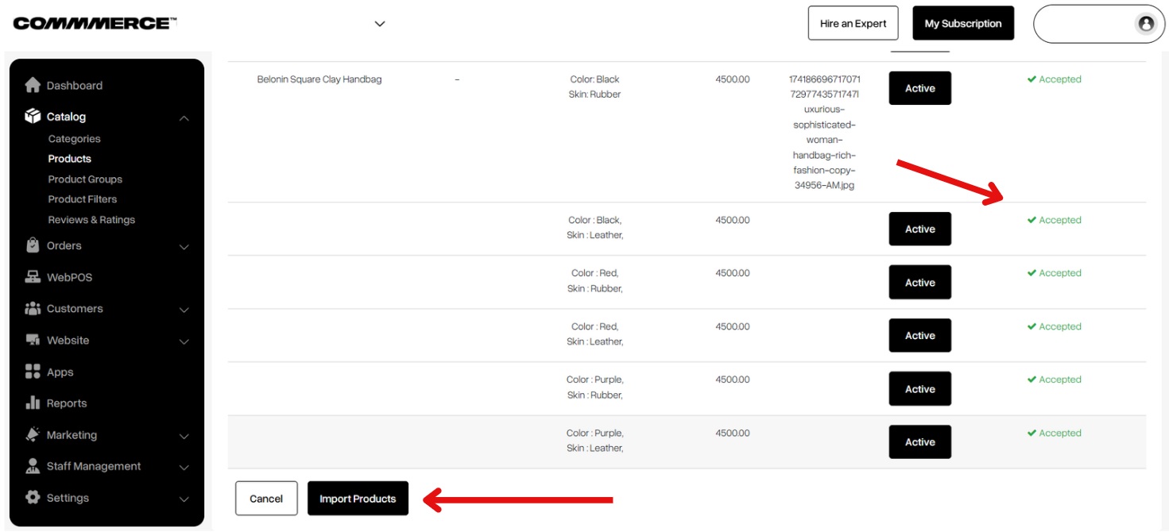1169x532 pixels.
Task: Click the Color : Purple, Skin : Rubber cell
Action: [594, 387]
